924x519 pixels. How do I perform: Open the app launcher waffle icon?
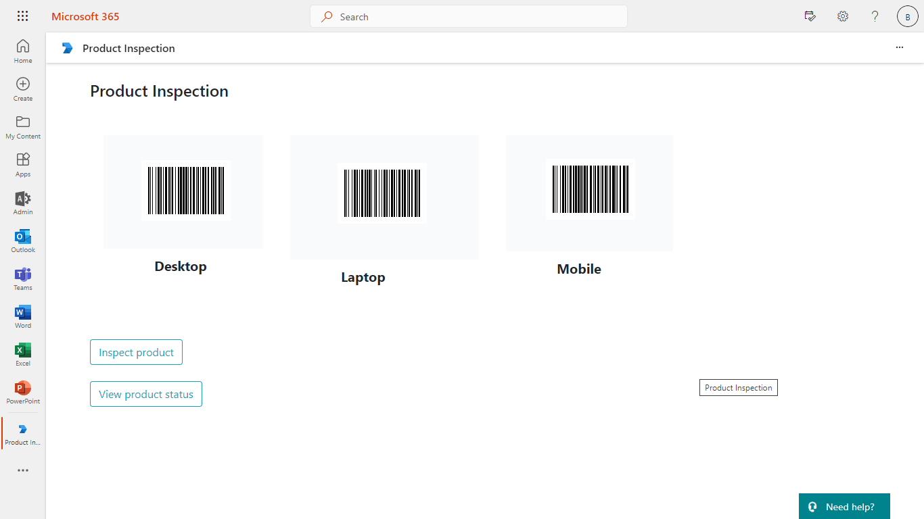(x=22, y=16)
